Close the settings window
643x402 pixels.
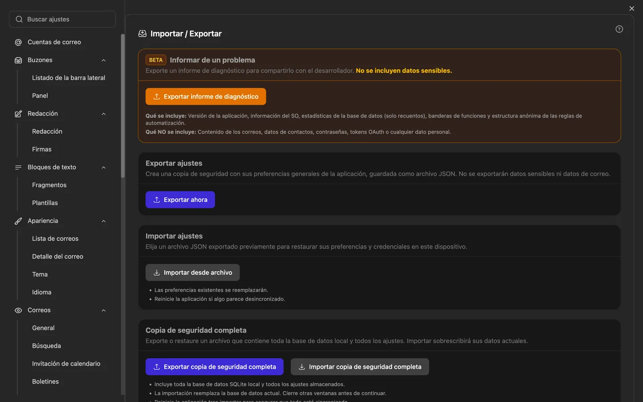632,8
